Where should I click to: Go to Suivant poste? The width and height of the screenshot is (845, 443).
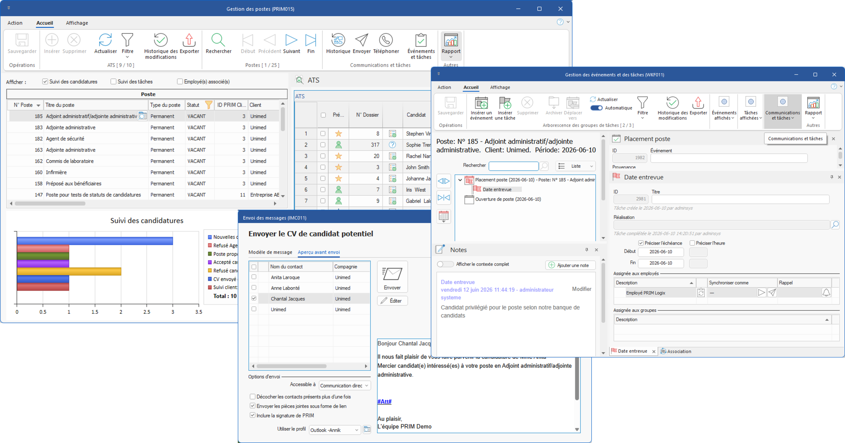pyautogui.click(x=291, y=44)
